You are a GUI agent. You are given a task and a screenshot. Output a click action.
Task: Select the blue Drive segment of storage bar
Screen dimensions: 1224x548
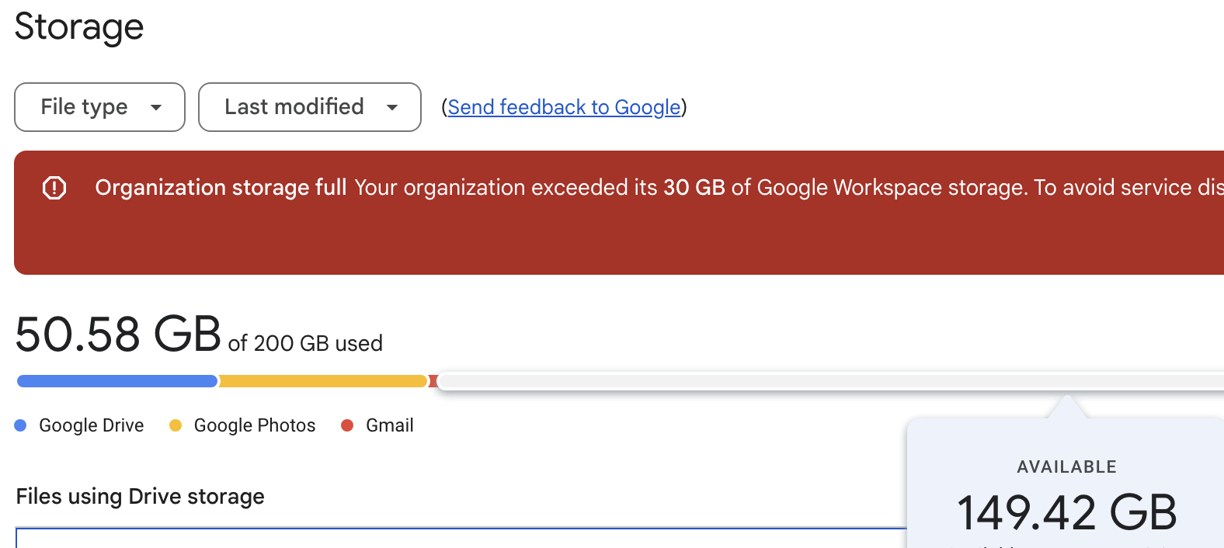coord(116,381)
